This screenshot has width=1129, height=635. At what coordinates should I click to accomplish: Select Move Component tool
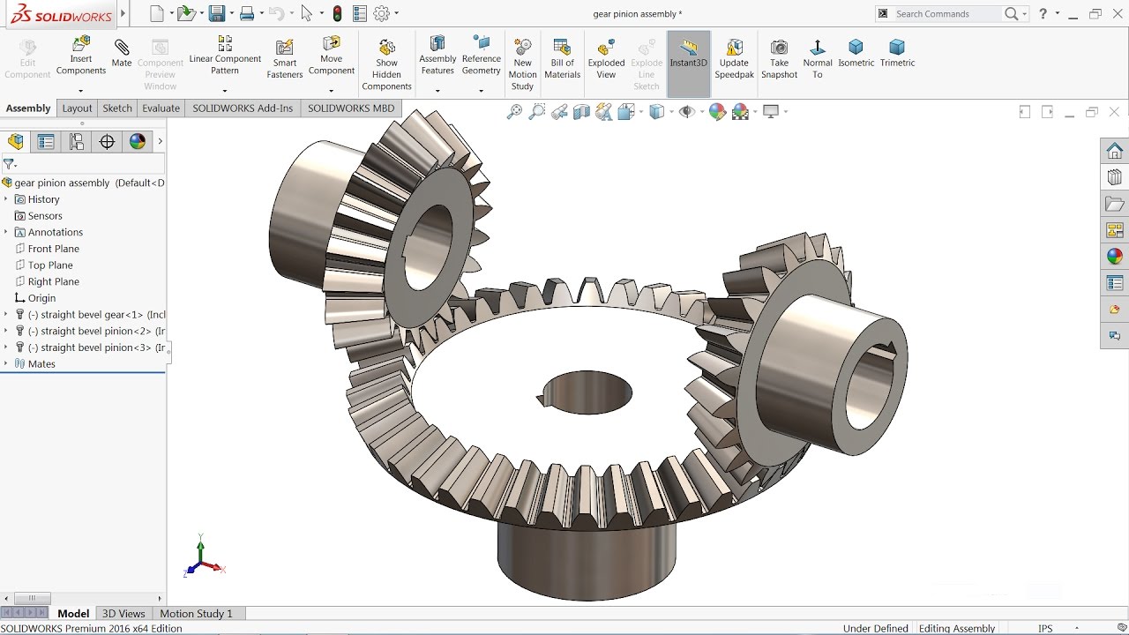point(331,56)
